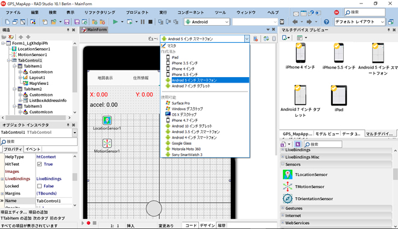Click the IDE search field
Viewport: 398px width, 229px height.
(365, 12)
